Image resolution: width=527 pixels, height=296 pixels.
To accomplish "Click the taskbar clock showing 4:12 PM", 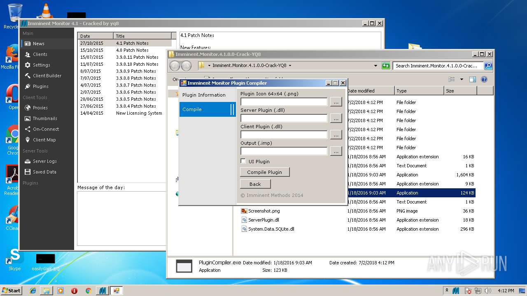I will 506,291.
